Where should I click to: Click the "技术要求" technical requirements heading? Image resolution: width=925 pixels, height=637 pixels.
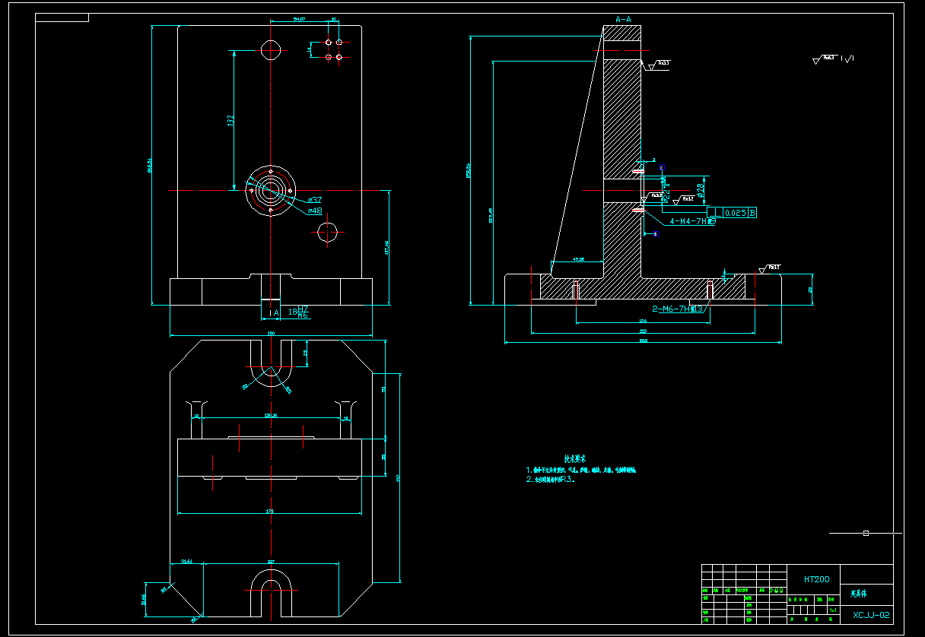574,459
